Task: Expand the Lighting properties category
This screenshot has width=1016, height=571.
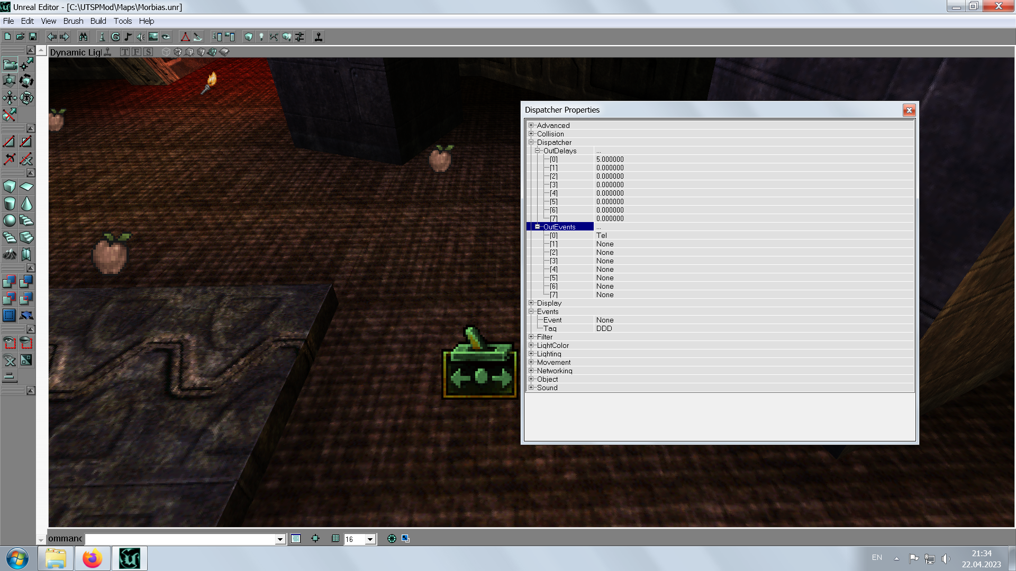Action: click(531, 354)
